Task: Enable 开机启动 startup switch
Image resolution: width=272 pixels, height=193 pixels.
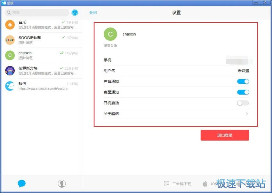Action: pos(243,103)
